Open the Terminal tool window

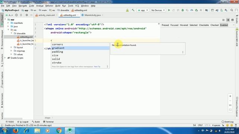pos(48,122)
